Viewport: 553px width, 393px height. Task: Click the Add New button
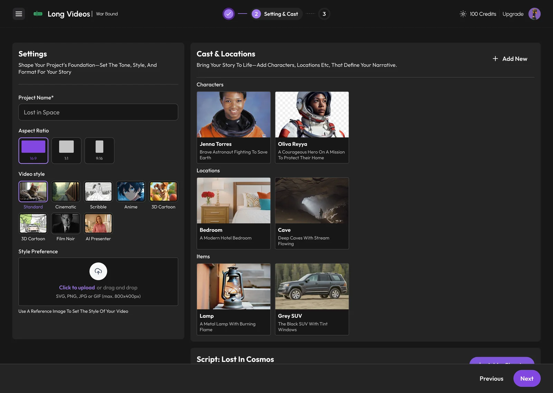coord(510,59)
